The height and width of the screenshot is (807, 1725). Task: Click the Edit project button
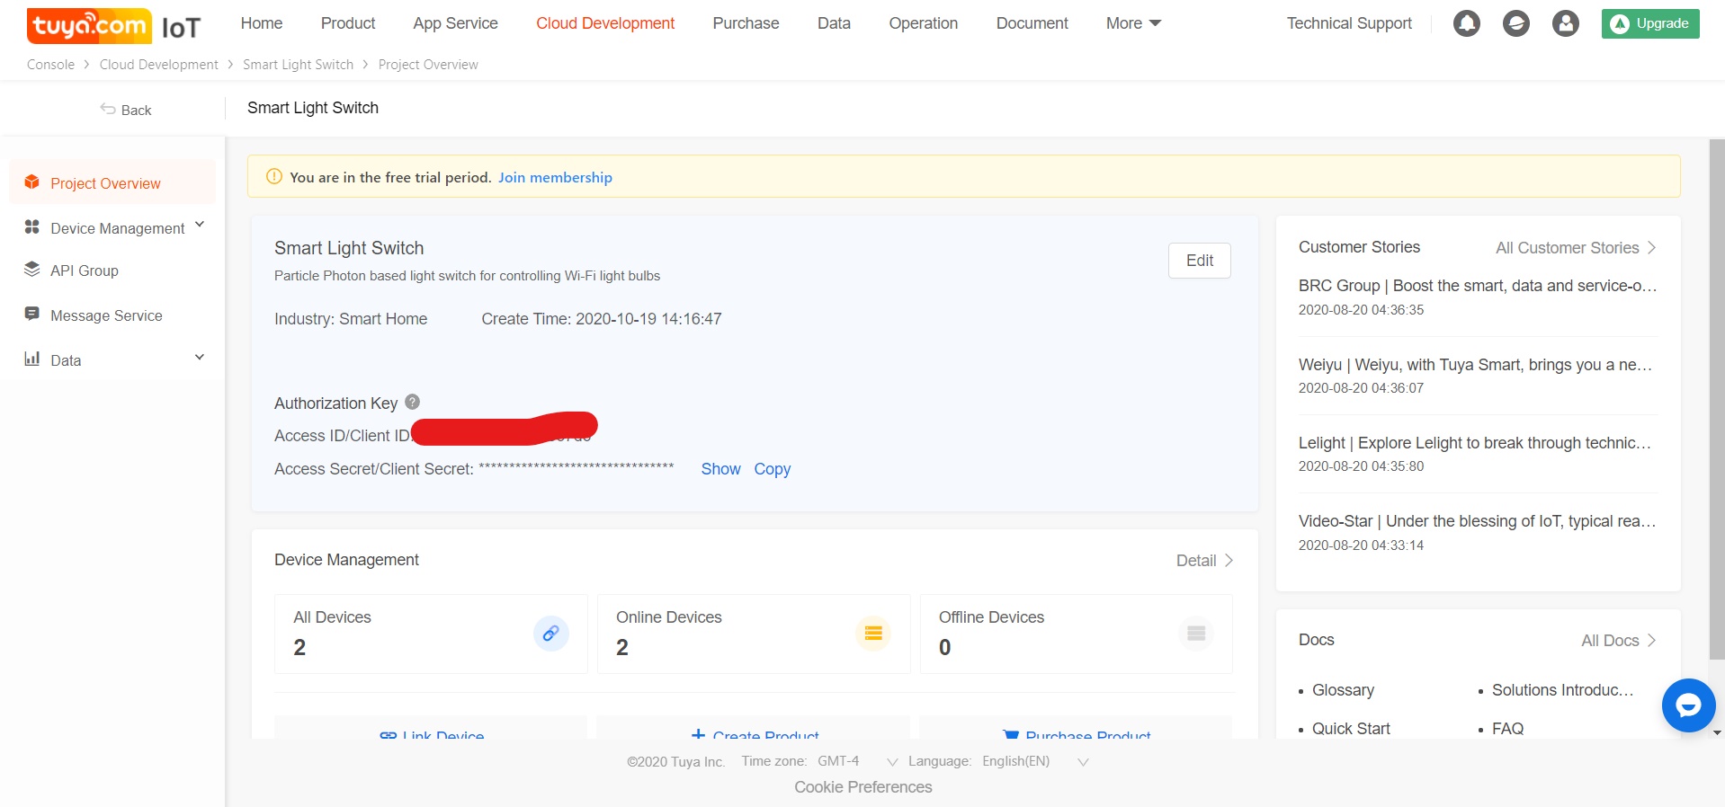coord(1200,261)
